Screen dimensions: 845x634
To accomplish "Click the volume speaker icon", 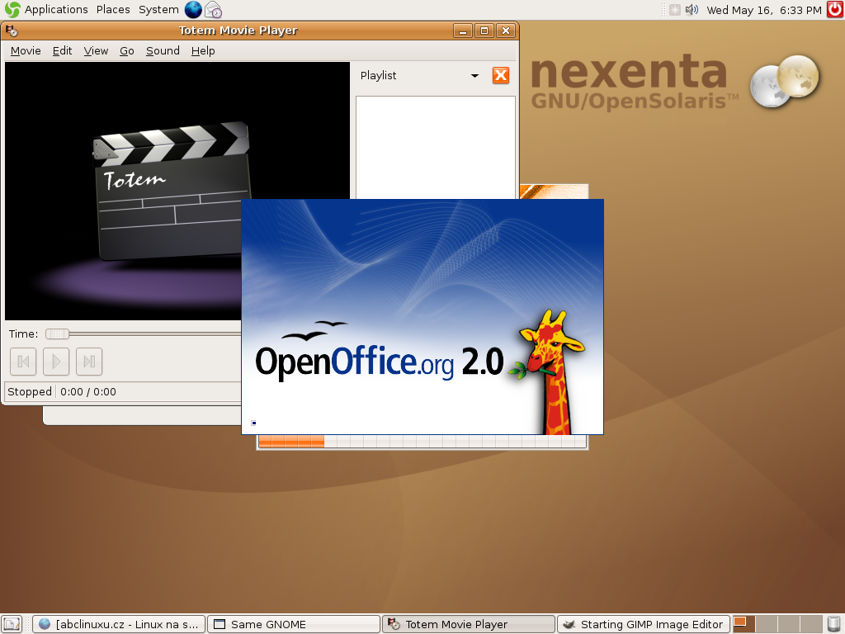I will pyautogui.click(x=692, y=10).
